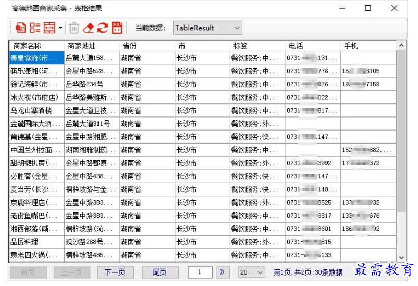Click the 市 column header

[x=202, y=46]
